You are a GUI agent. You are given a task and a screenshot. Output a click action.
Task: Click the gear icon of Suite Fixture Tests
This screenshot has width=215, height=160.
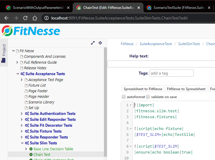pyautogui.click(x=27, y=131)
